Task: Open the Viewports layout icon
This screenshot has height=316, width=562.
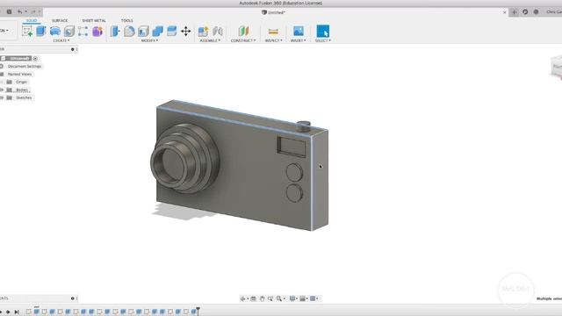Action: click(x=313, y=298)
